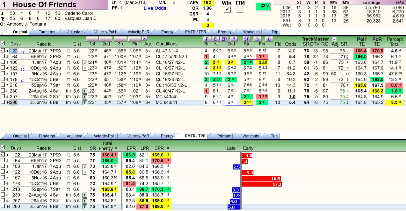Viewport: 406px width, 211px height.
Task: Check the 25Jun16 row checkbox in PMTR/TPR grid
Action: coord(3,207)
